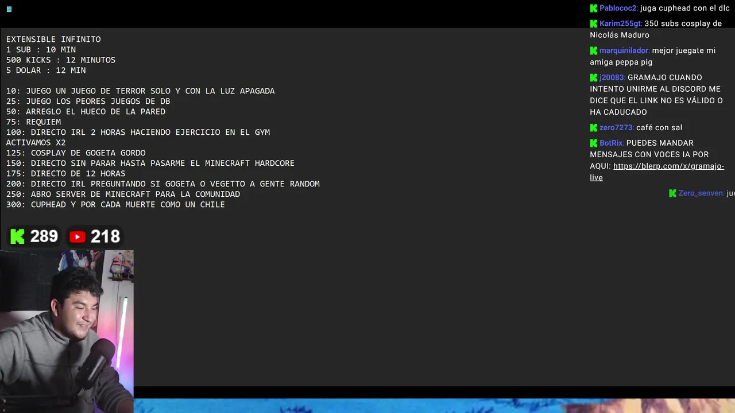The width and height of the screenshot is (735, 413).
Task: Click the line '500 KICKS : 12 MINUTOS'
Action: pyautogui.click(x=61, y=60)
